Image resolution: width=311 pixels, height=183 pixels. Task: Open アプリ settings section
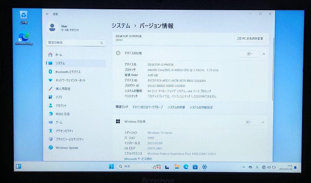pyautogui.click(x=59, y=97)
